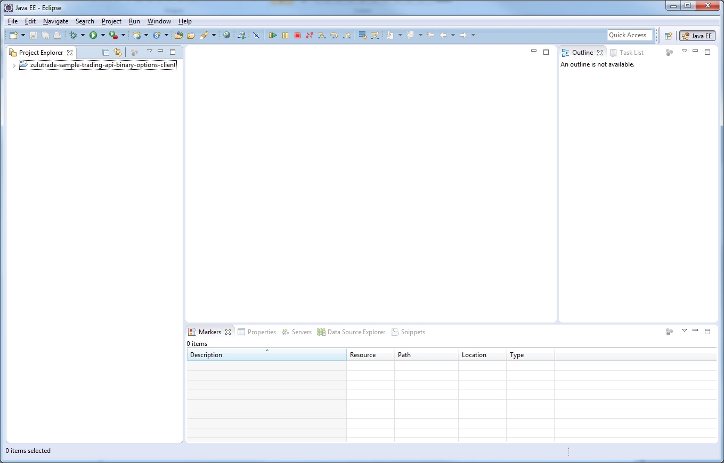Select the Java EE perspective button
The image size is (724, 463).
[x=697, y=36]
